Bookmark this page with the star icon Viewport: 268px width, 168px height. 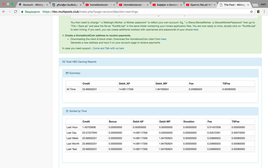252,12
